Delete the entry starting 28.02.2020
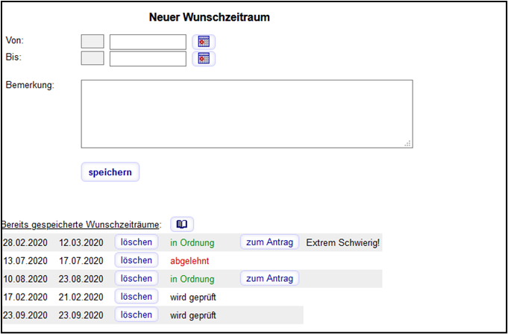This screenshot has height=334, width=508. [137, 242]
